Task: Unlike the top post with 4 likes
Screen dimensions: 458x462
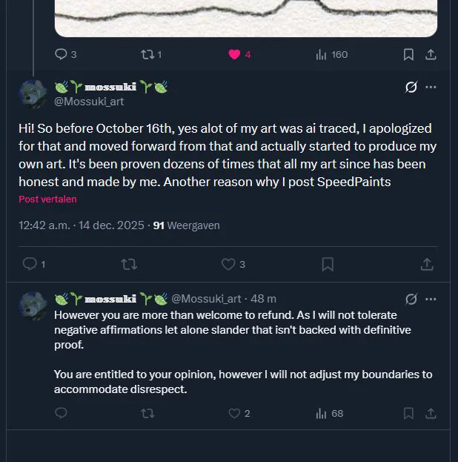Action: click(x=234, y=55)
